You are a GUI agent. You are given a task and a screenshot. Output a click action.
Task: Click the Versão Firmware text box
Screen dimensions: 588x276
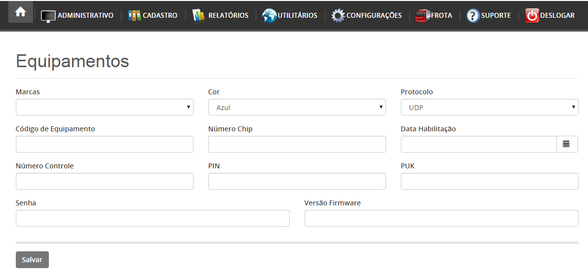coord(441,218)
